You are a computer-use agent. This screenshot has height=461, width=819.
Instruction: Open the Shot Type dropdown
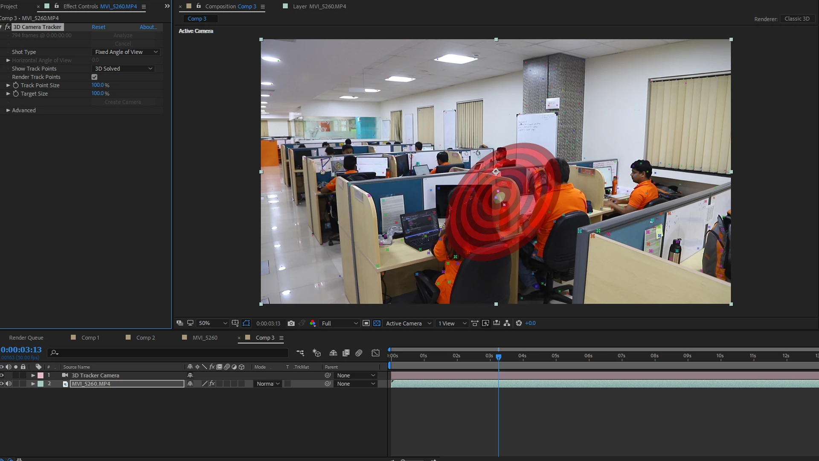tap(126, 52)
